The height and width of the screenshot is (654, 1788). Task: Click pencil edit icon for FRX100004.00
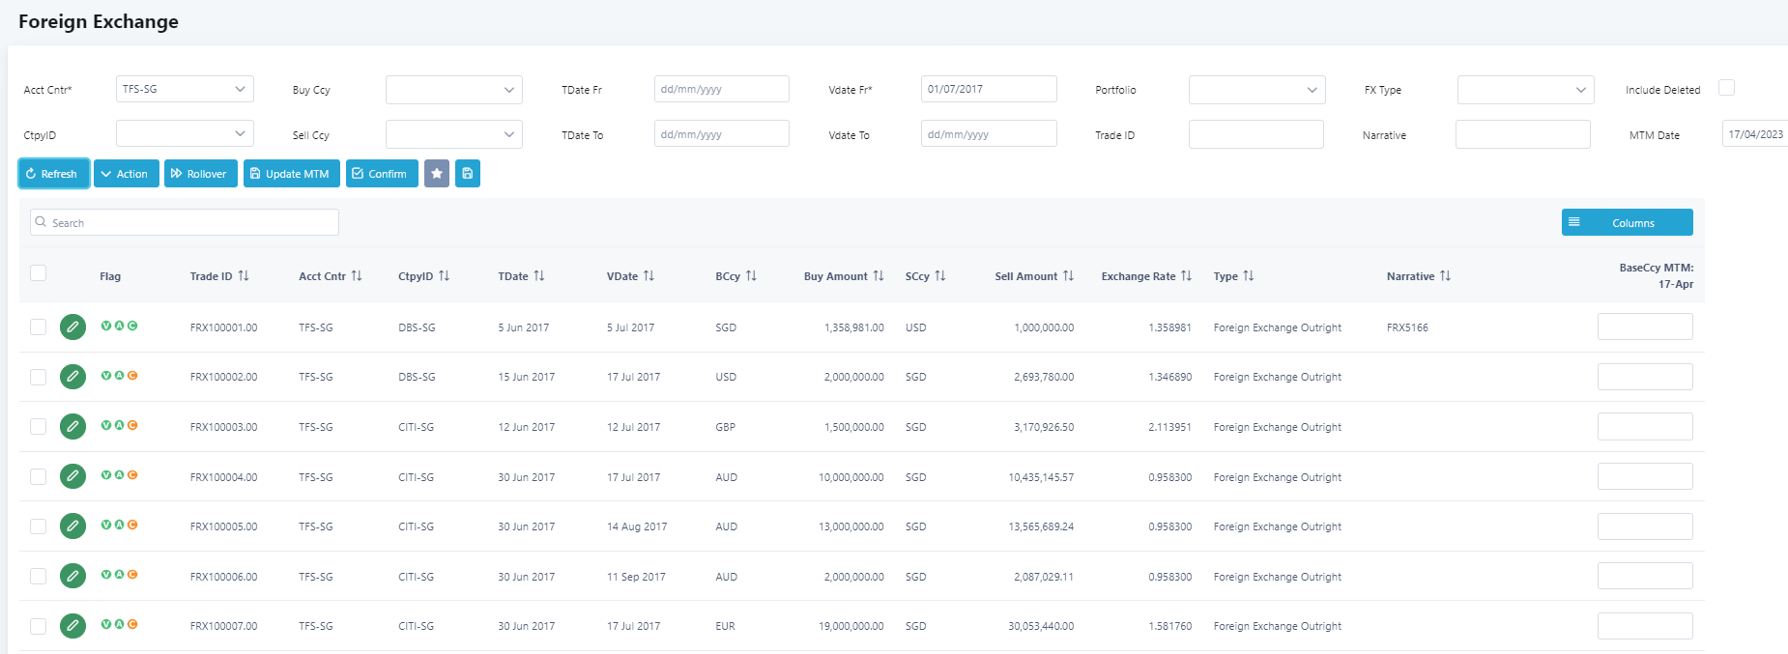pos(72,476)
